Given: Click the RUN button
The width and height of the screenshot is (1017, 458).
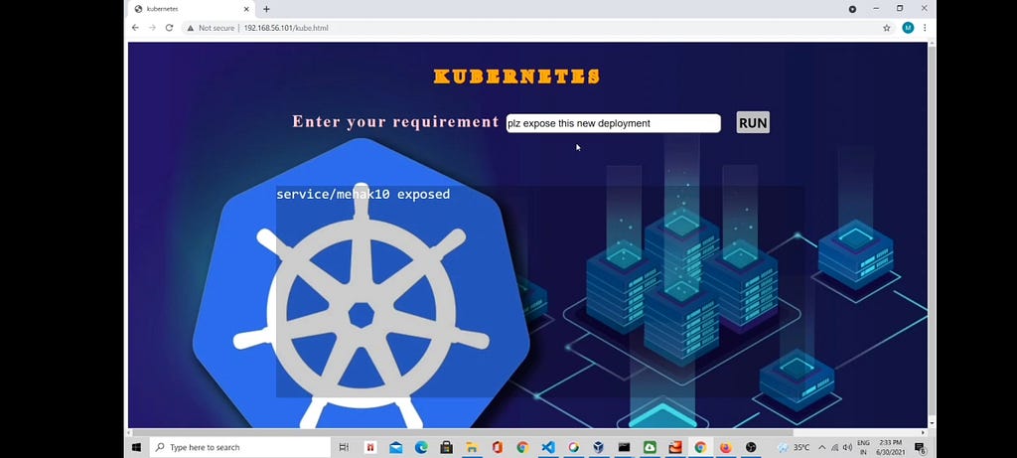Looking at the screenshot, I should coord(753,122).
